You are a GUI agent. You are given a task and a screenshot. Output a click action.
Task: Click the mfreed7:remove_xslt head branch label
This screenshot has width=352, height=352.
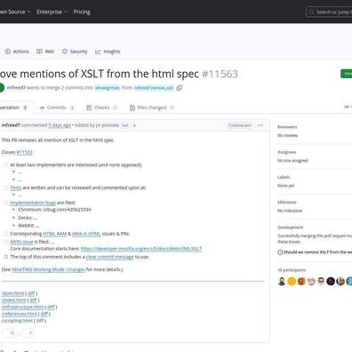[x=154, y=88]
